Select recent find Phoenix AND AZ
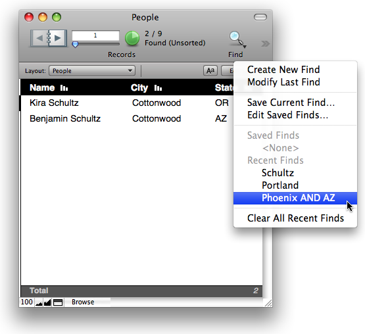The image size is (365, 334). click(295, 198)
